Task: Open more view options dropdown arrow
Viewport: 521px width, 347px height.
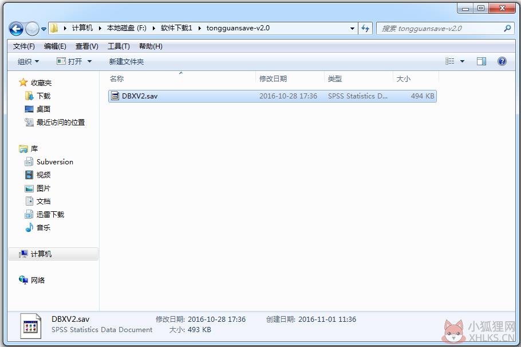Action: point(462,61)
